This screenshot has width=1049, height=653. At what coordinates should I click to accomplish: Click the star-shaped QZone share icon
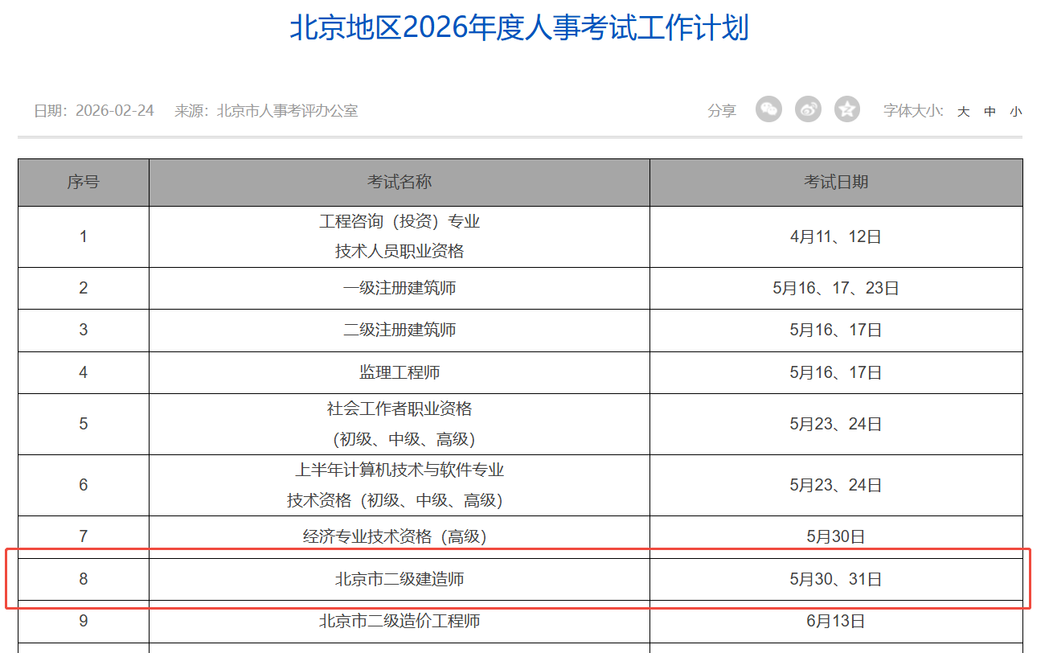[846, 109]
